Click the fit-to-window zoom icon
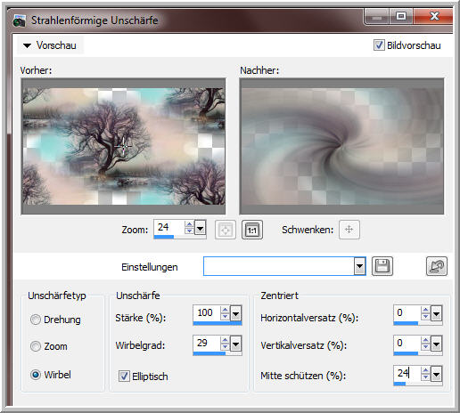Viewport: 460px width, 413px height. point(226,230)
